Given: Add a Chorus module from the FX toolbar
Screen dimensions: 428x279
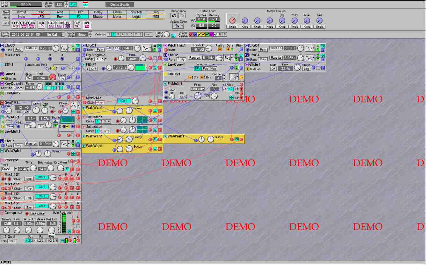Looking at the screenshot, I should click(x=15, y=24).
